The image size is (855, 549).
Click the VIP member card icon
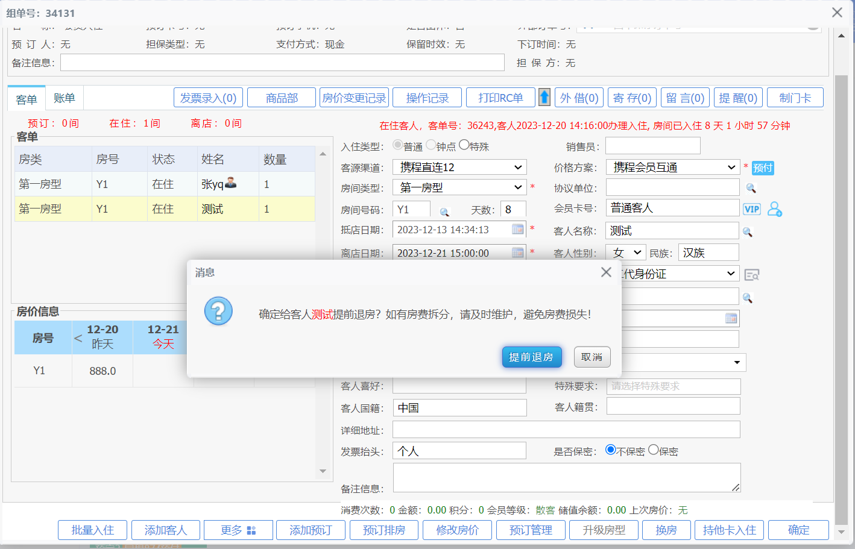(x=752, y=209)
